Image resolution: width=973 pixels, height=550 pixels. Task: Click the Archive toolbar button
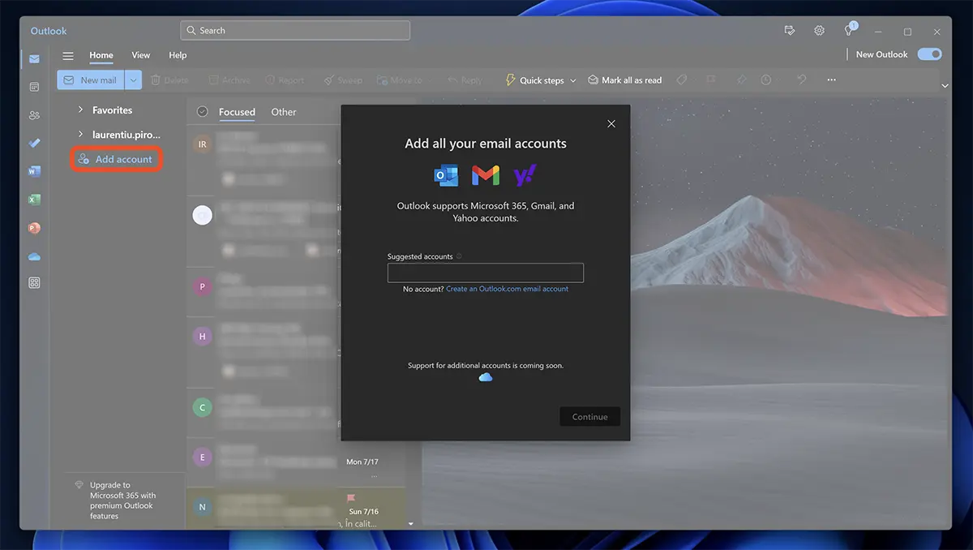click(x=229, y=80)
